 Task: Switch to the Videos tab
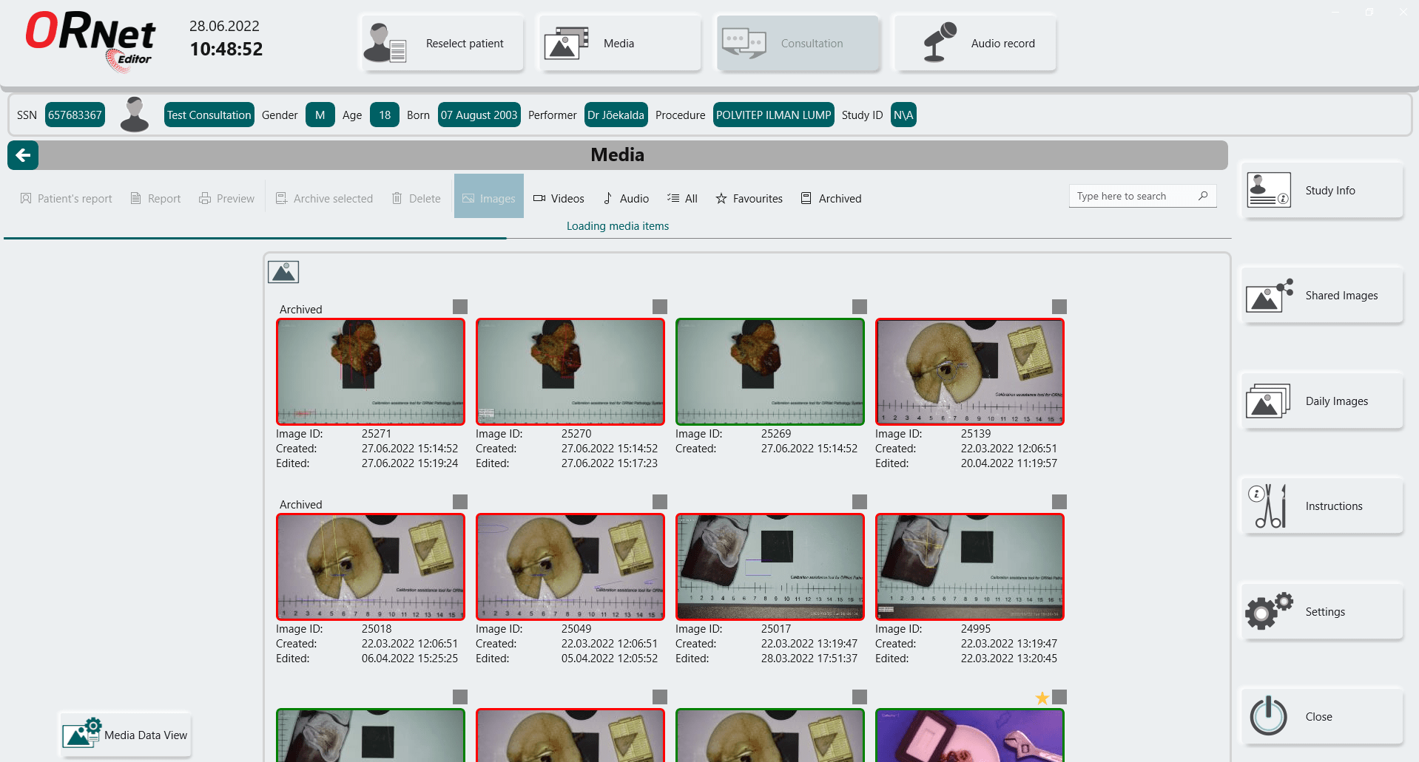[x=559, y=198]
